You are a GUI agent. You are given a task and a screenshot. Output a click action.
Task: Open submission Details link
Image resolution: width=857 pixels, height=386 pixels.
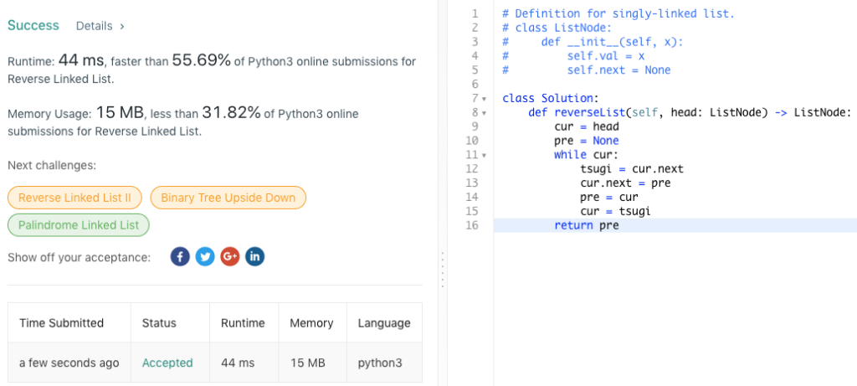[x=100, y=26]
